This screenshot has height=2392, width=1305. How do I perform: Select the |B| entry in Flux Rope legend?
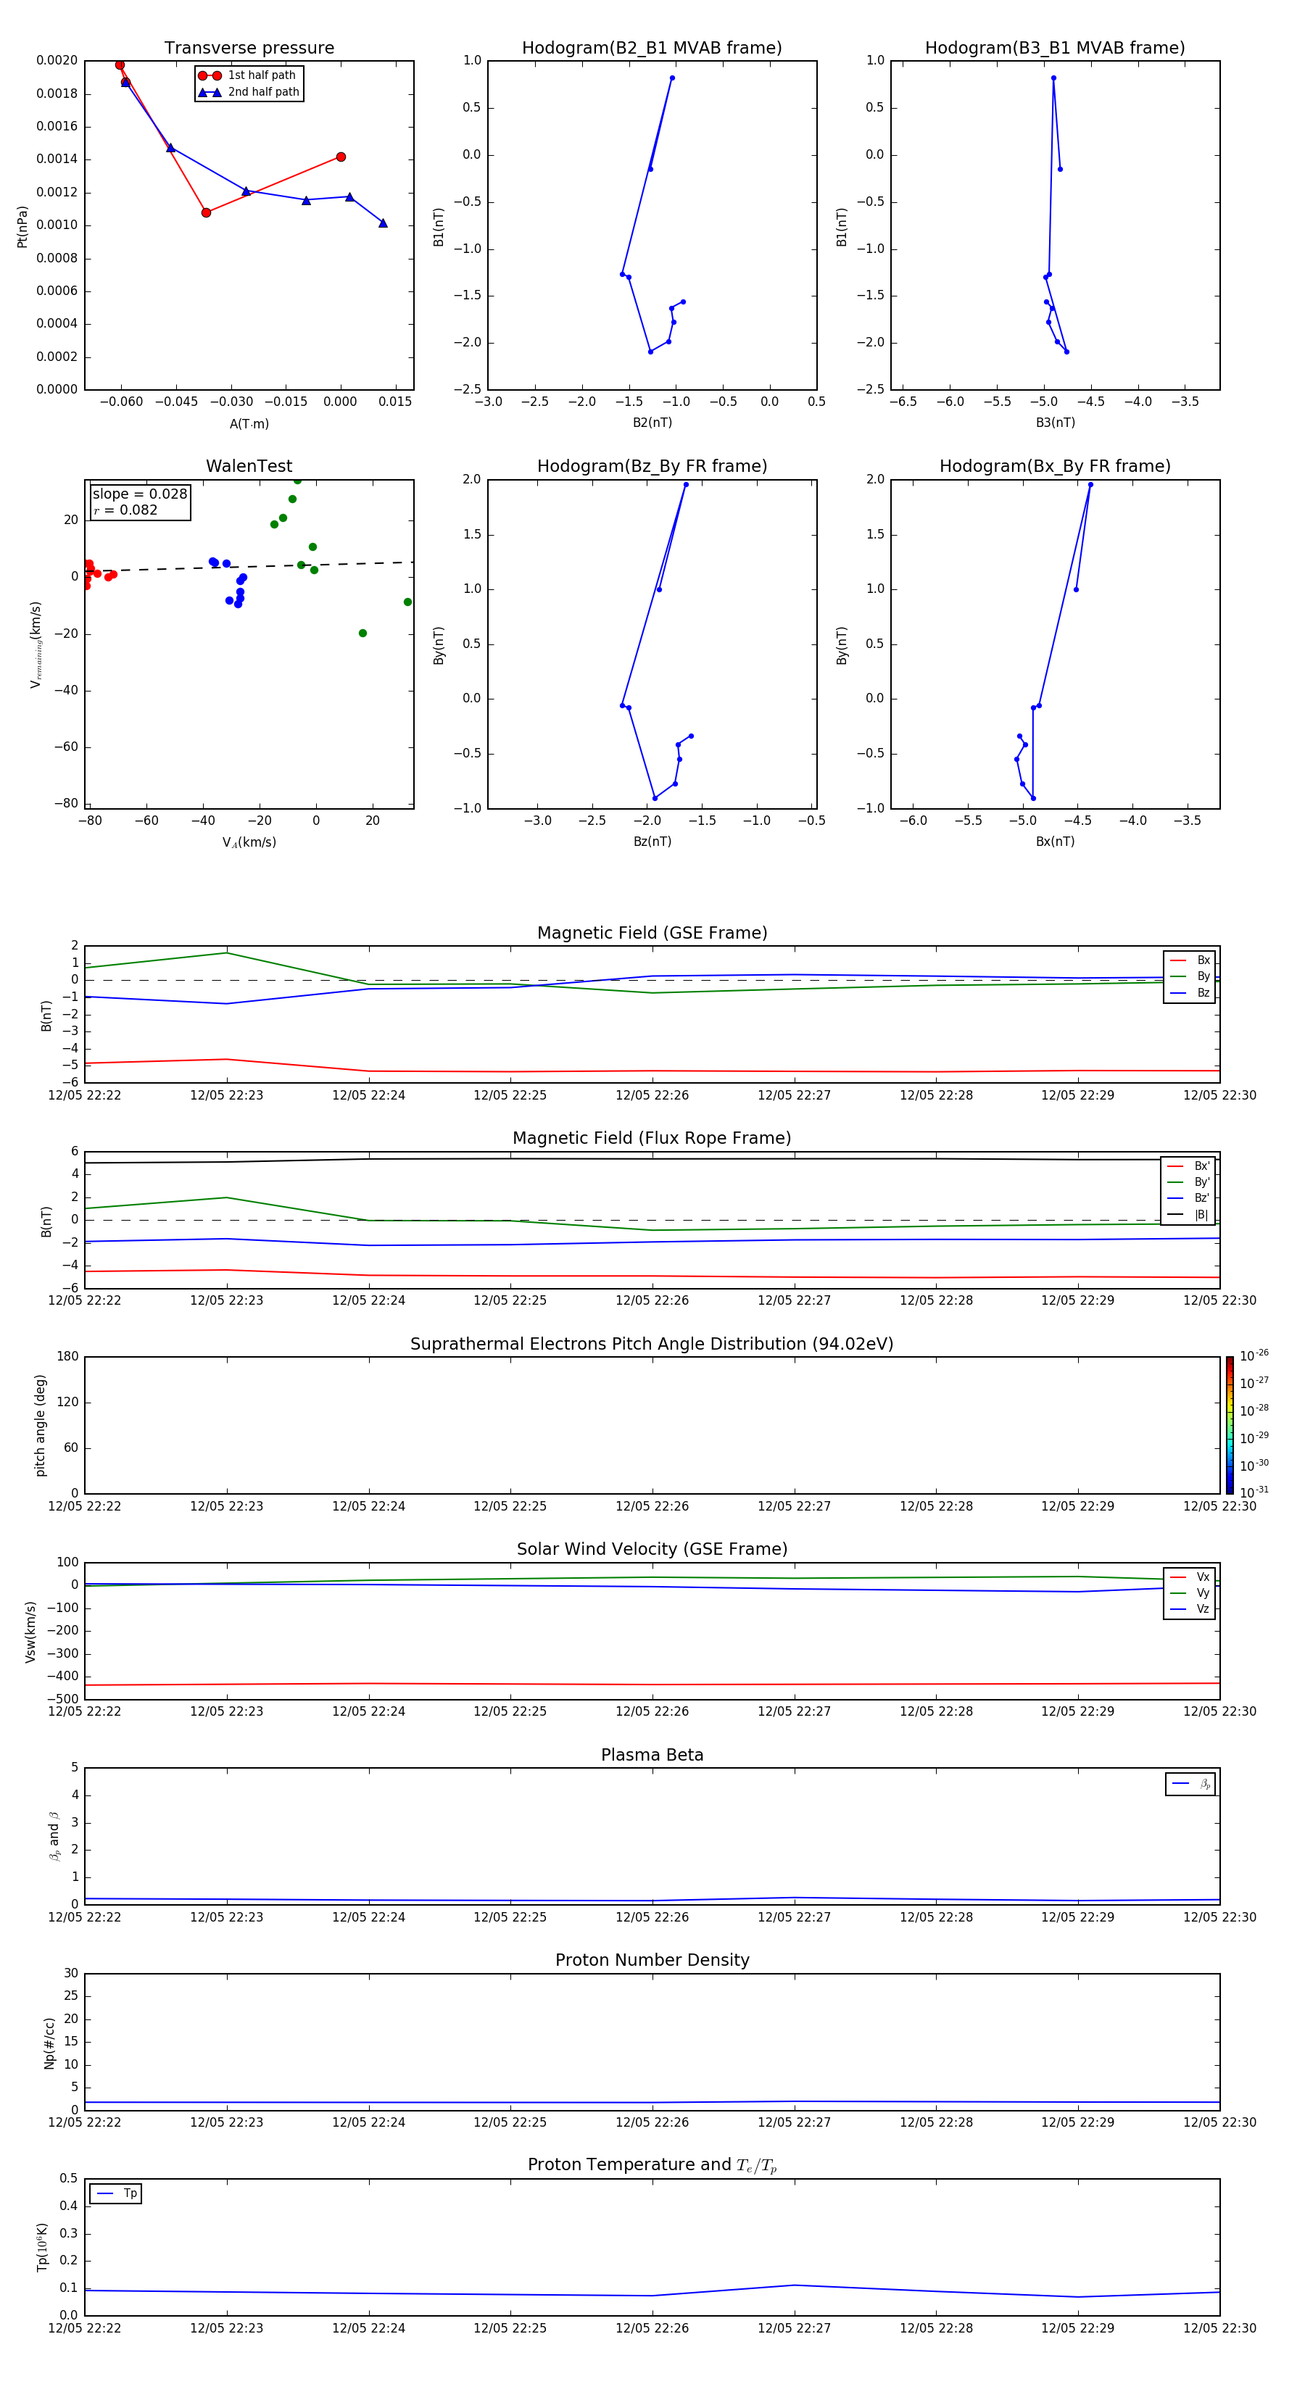pyautogui.click(x=1189, y=1215)
